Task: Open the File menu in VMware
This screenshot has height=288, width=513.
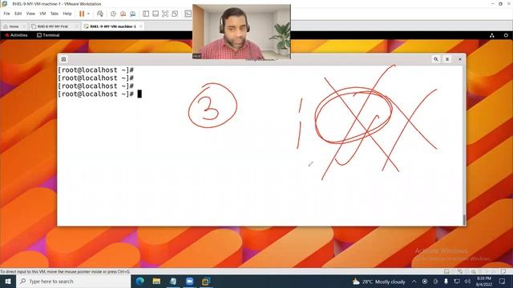Action: point(6,14)
